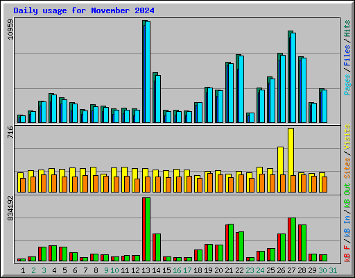
Task: Click day 12 on the x-axis
Action: [135, 270]
